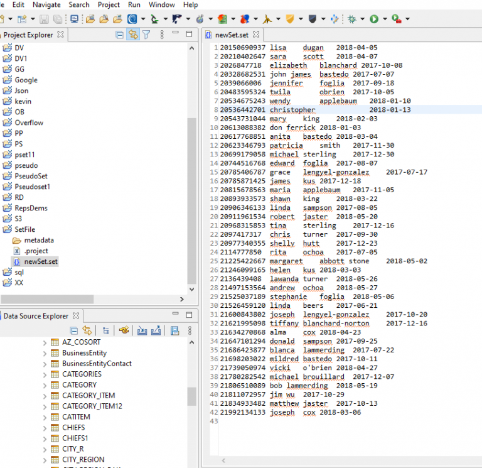
Task: Open dropdown arrow beside the yellow shield icon
Action: click(x=301, y=19)
